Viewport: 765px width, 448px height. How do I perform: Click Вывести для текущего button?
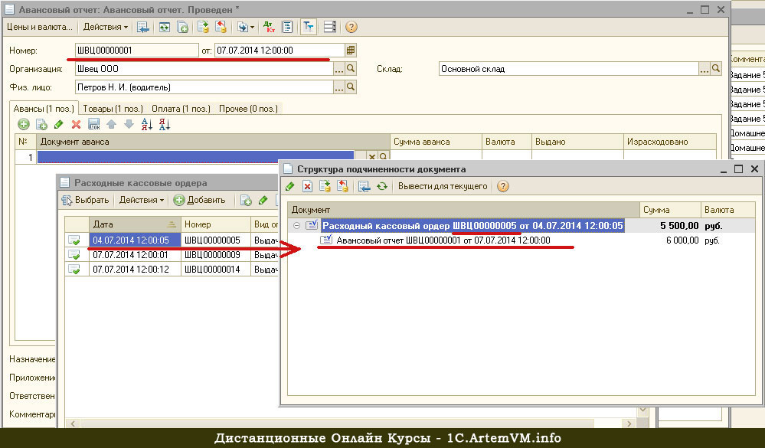click(442, 186)
